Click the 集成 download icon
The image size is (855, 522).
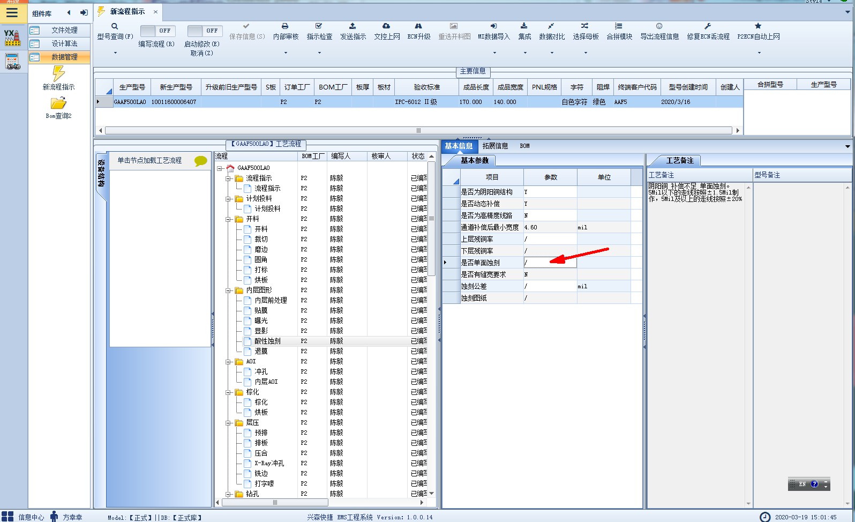click(524, 26)
